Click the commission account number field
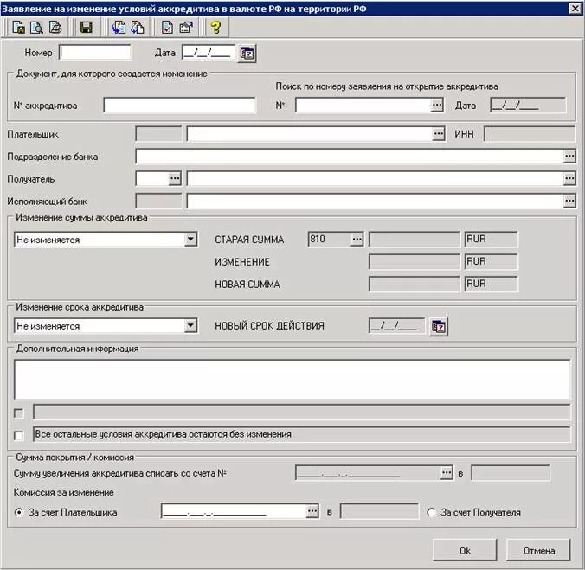This screenshot has width=585, height=570. (234, 511)
